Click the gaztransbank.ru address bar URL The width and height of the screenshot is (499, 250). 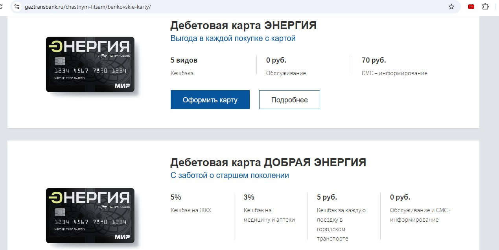click(x=87, y=7)
